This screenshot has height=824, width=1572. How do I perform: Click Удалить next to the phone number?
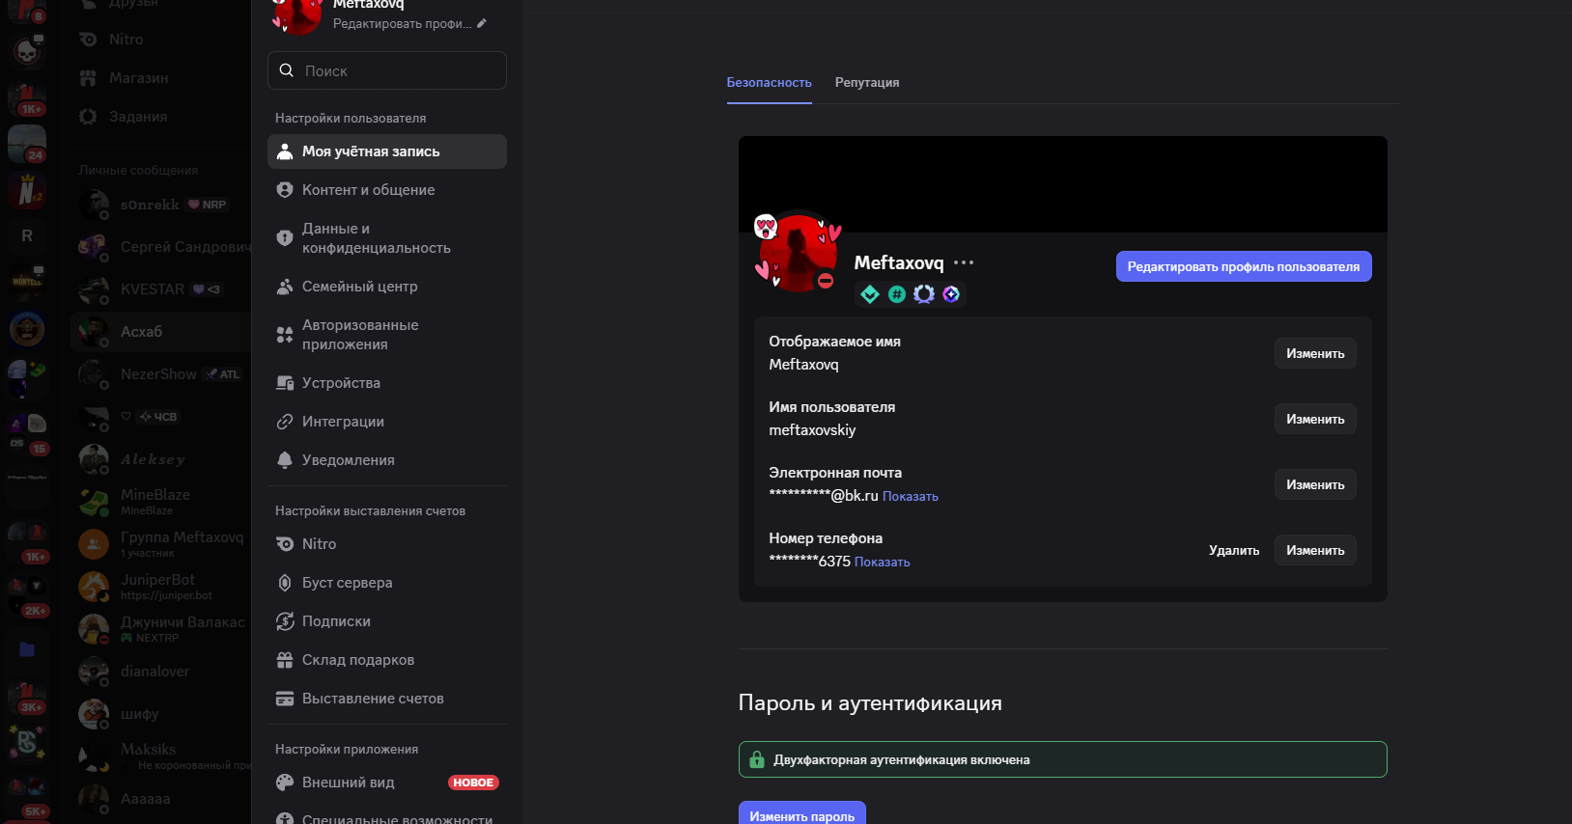coord(1234,550)
